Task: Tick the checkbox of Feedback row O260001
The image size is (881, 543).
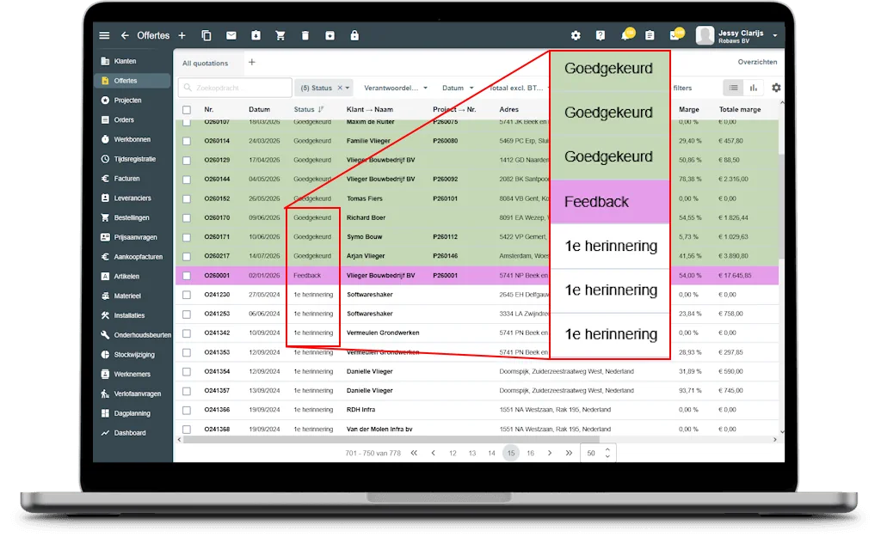Action: [187, 276]
